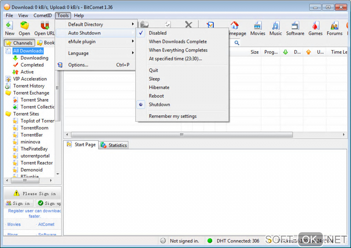Screen dimensions: 351x248
Task: Click the sidebar horizontal scrollbar thumb
Action: [25, 180]
